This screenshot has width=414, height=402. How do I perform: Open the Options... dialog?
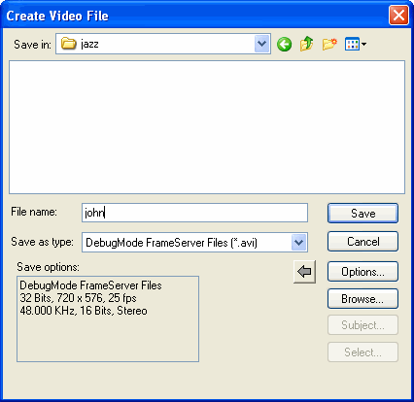[x=362, y=272]
